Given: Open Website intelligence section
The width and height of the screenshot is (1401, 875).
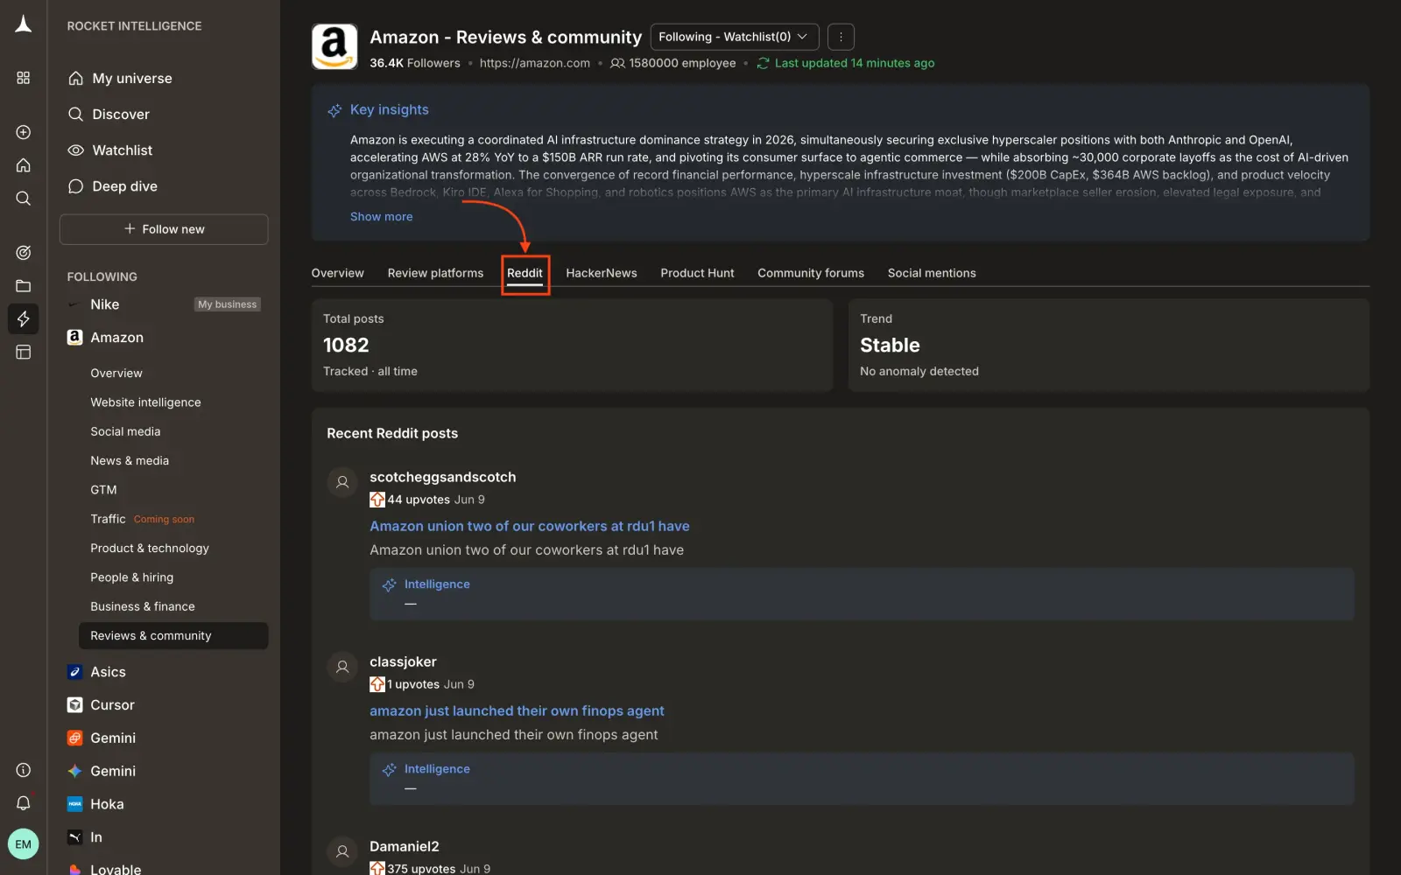Looking at the screenshot, I should pyautogui.click(x=145, y=402).
